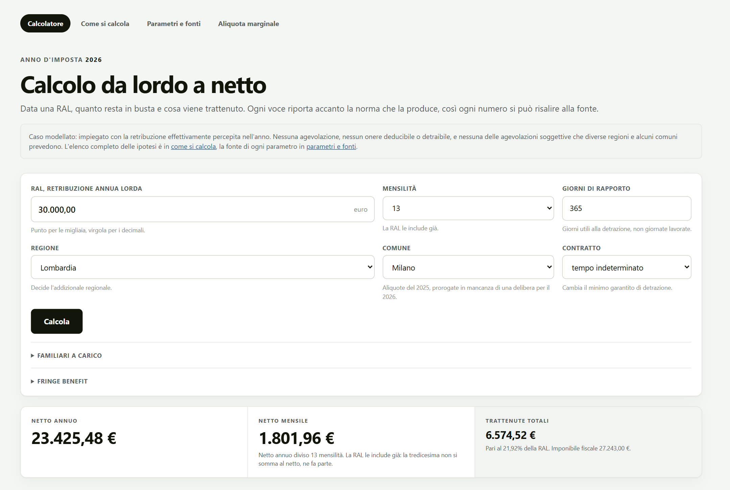Click the 'Giorni utili alla detrazione' hint
The width and height of the screenshot is (730, 490).
[x=627, y=229]
